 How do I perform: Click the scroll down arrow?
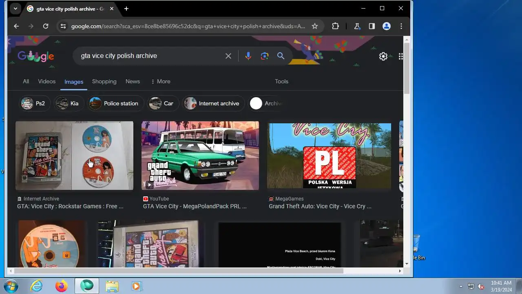407,264
